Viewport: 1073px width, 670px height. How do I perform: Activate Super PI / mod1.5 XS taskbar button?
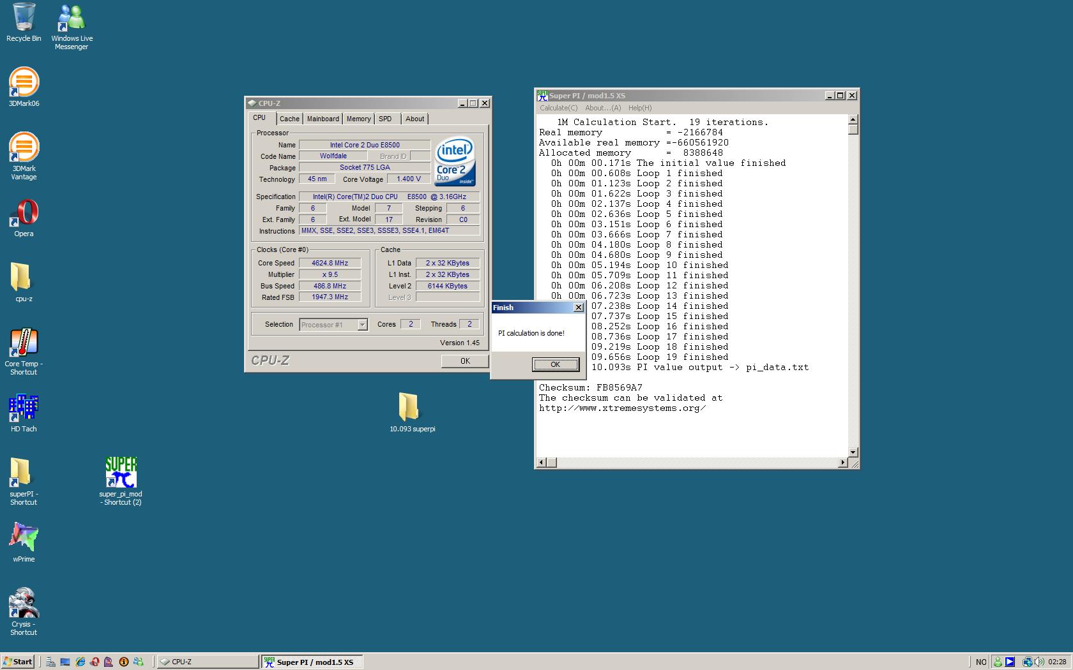(x=312, y=662)
